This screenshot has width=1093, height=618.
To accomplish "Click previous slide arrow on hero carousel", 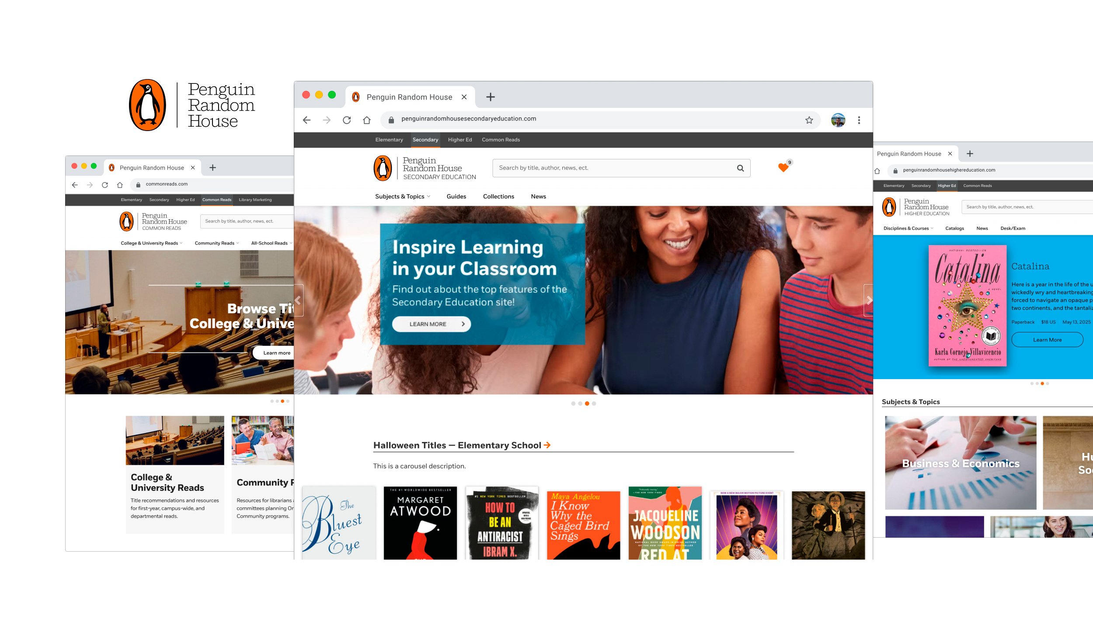I will [299, 300].
